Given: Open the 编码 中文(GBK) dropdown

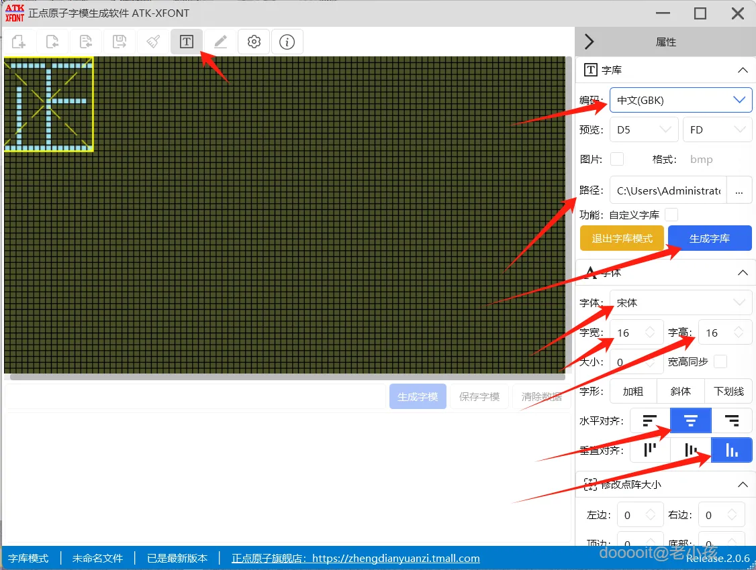Looking at the screenshot, I should (680, 100).
